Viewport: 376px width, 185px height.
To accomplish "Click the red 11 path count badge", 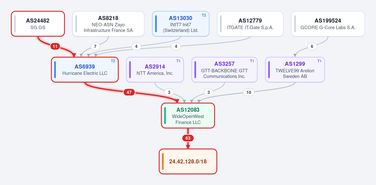I will click(55, 46).
